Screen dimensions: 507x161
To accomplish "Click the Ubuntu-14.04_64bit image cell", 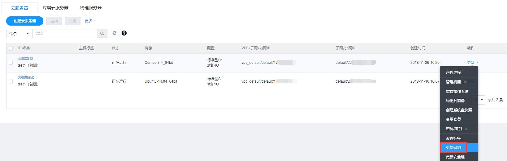I will 161,81.
